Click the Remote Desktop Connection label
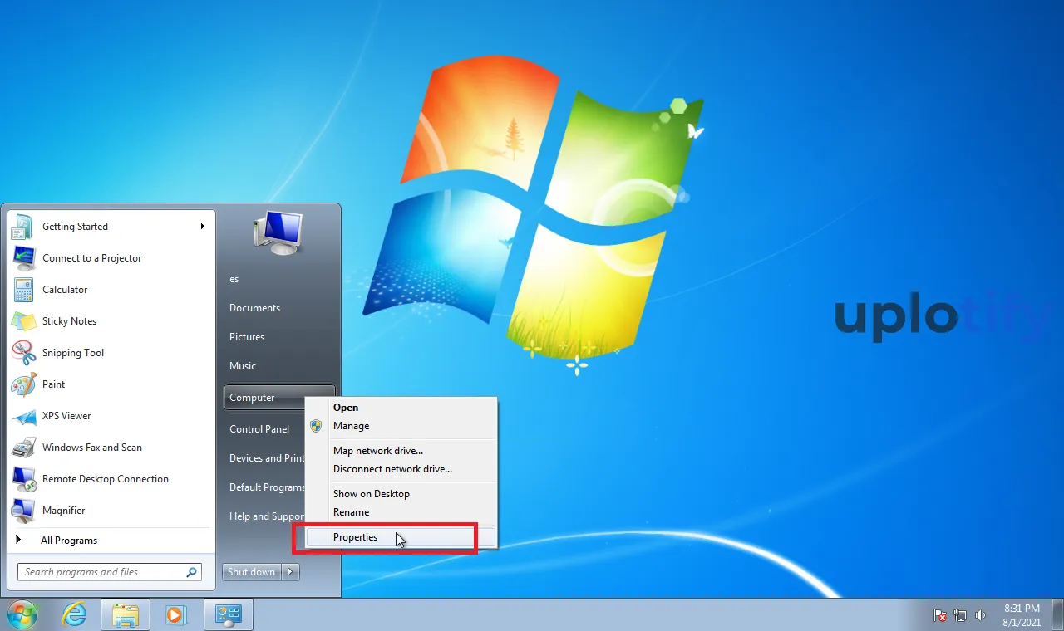Screen dimensions: 1064x631 pyautogui.click(x=106, y=479)
